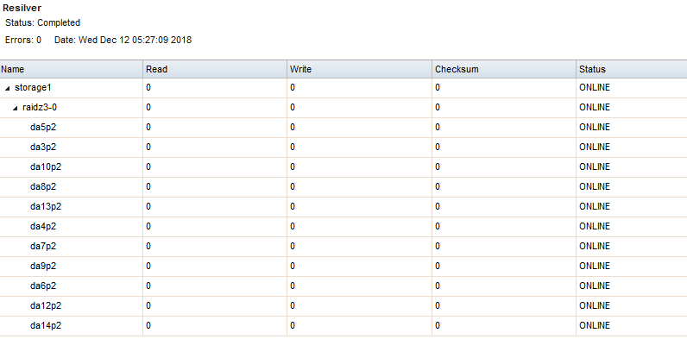Click the Checksum column header
This screenshot has height=339, width=687.
click(x=504, y=69)
